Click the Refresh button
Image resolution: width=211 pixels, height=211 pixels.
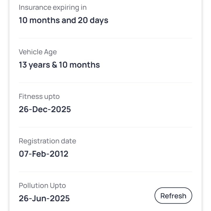point(173,196)
